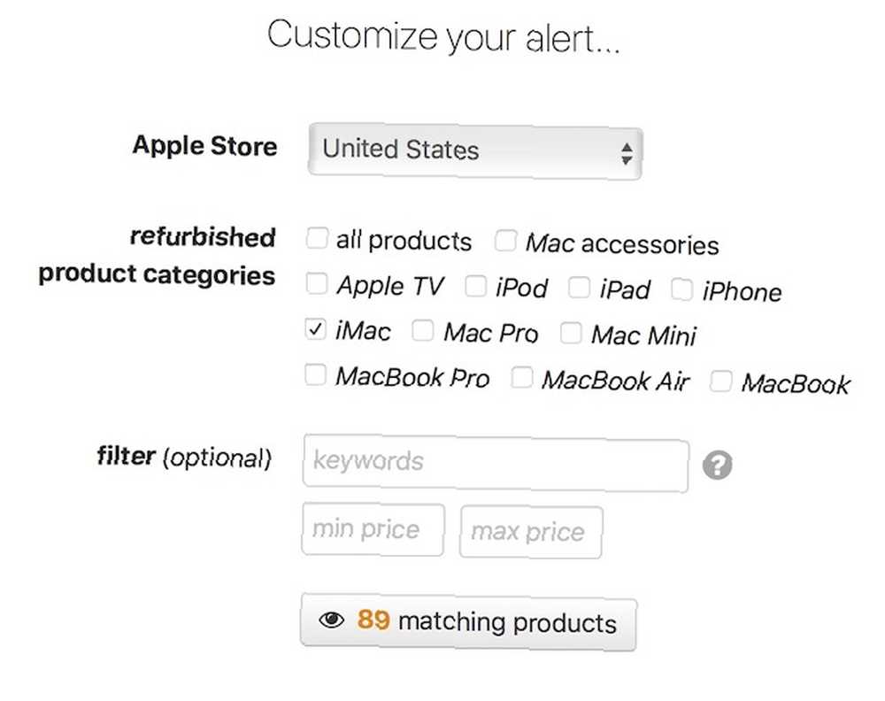
Task: Check the MacBook Pro category
Action: [316, 374]
